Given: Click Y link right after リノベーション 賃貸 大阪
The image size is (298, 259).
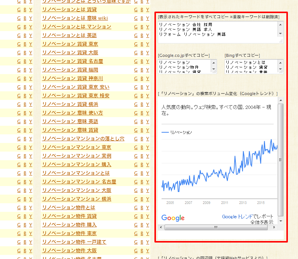Looking at the screenshot, I should 148,53.
